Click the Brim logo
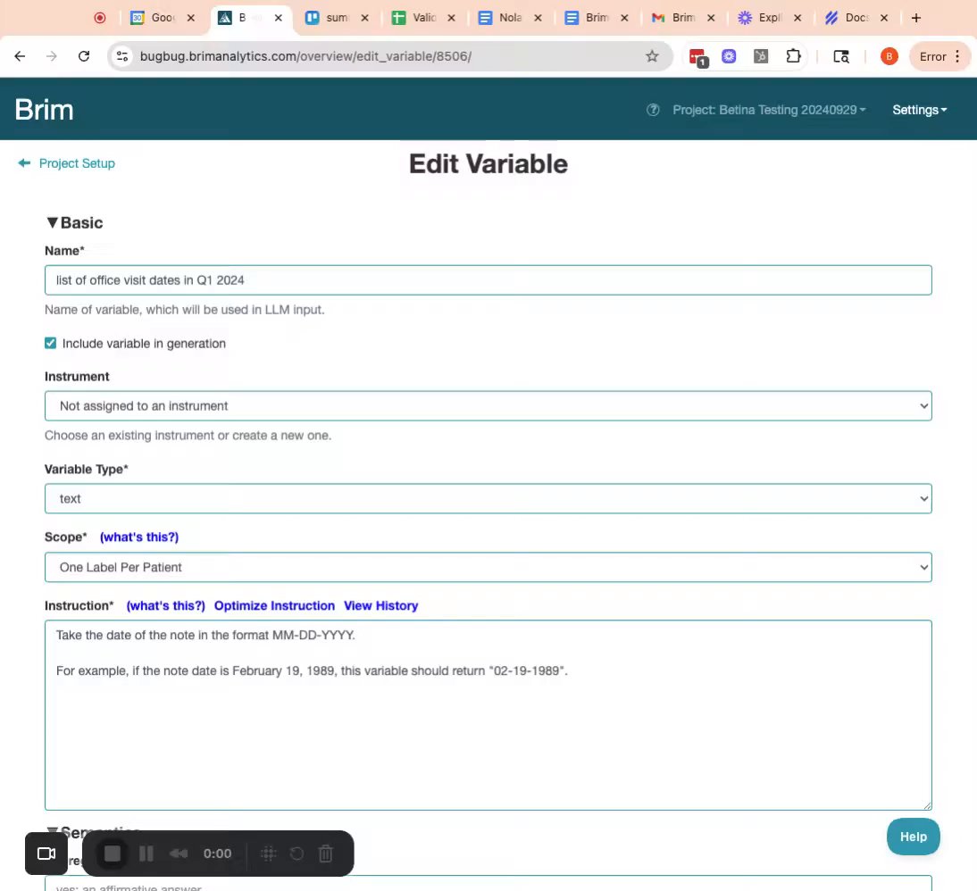Image resolution: width=977 pixels, height=891 pixels. click(x=45, y=110)
